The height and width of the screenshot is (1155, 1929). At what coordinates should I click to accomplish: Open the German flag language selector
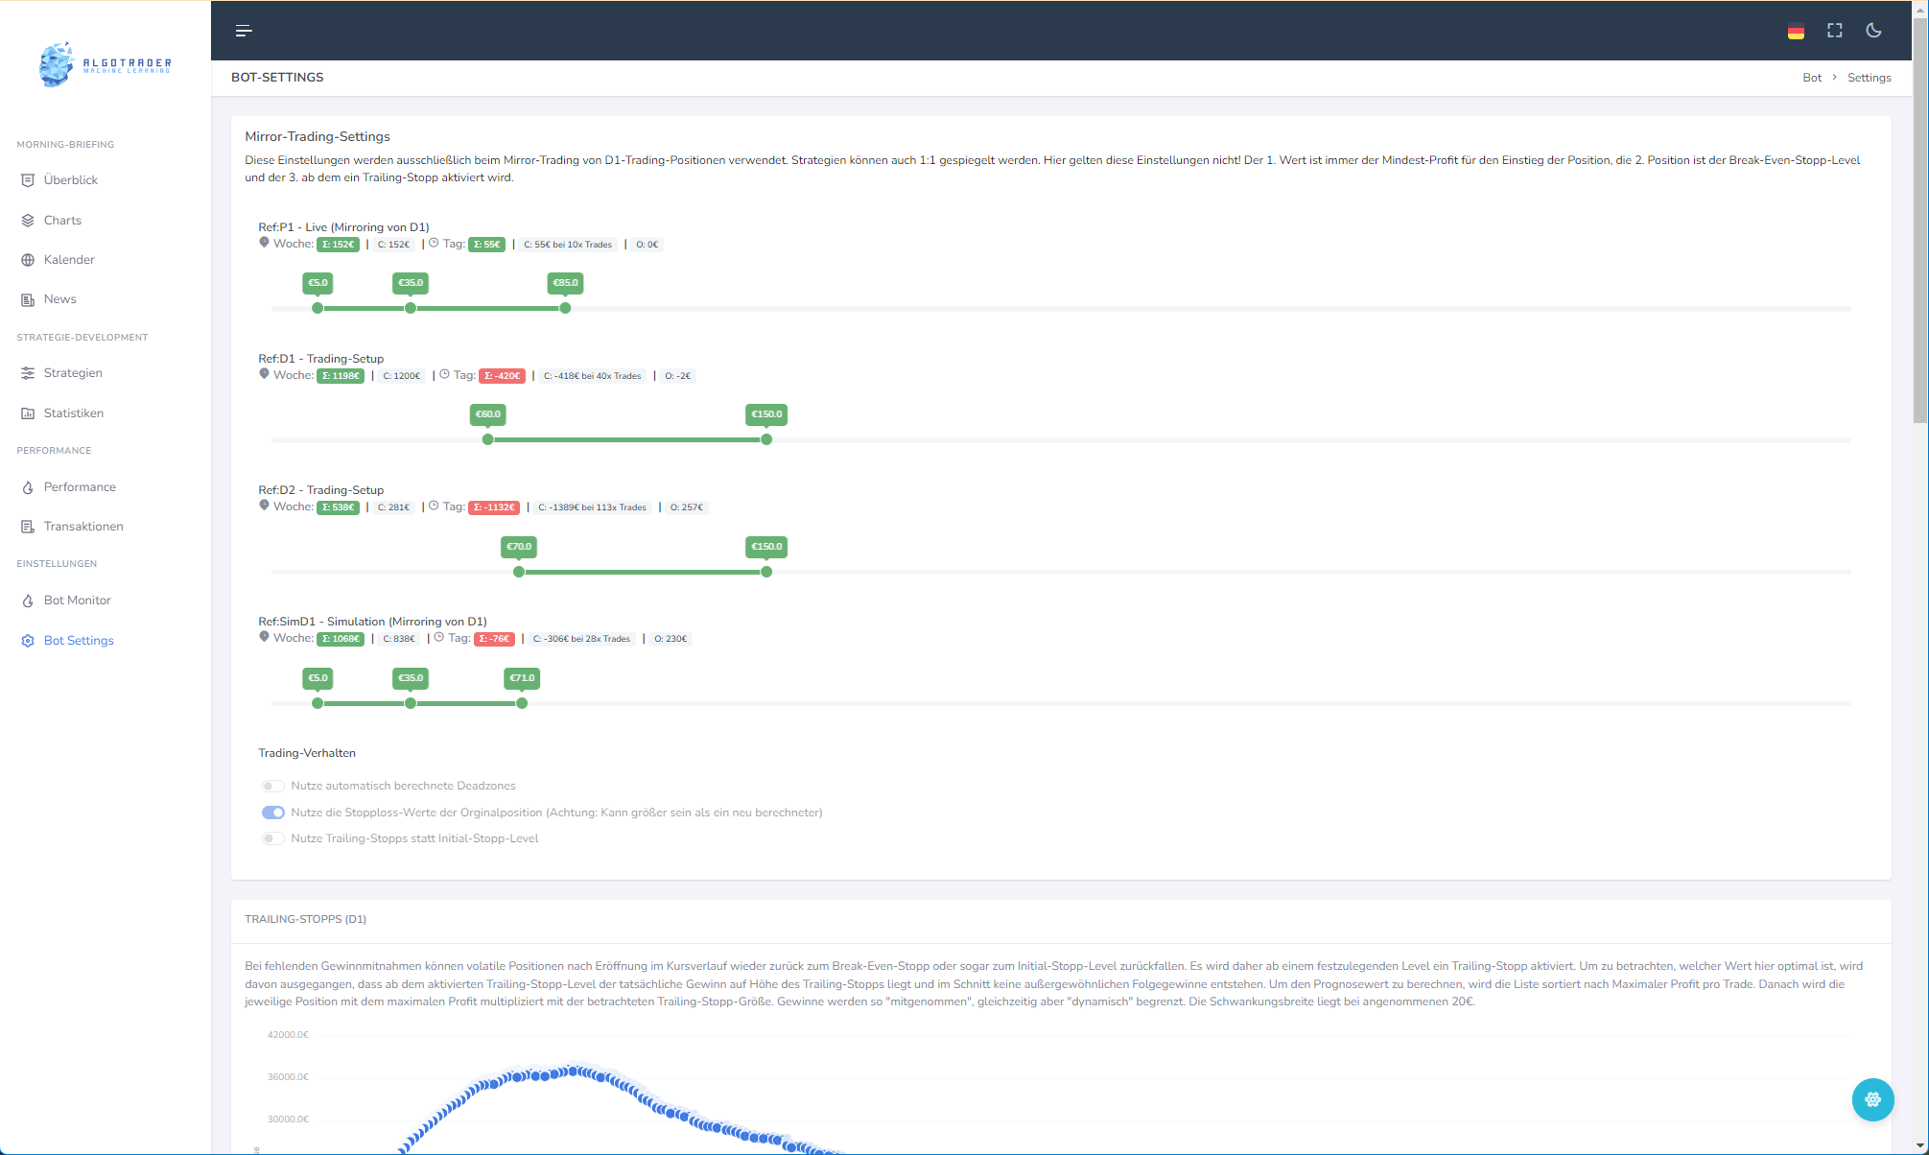point(1796,31)
